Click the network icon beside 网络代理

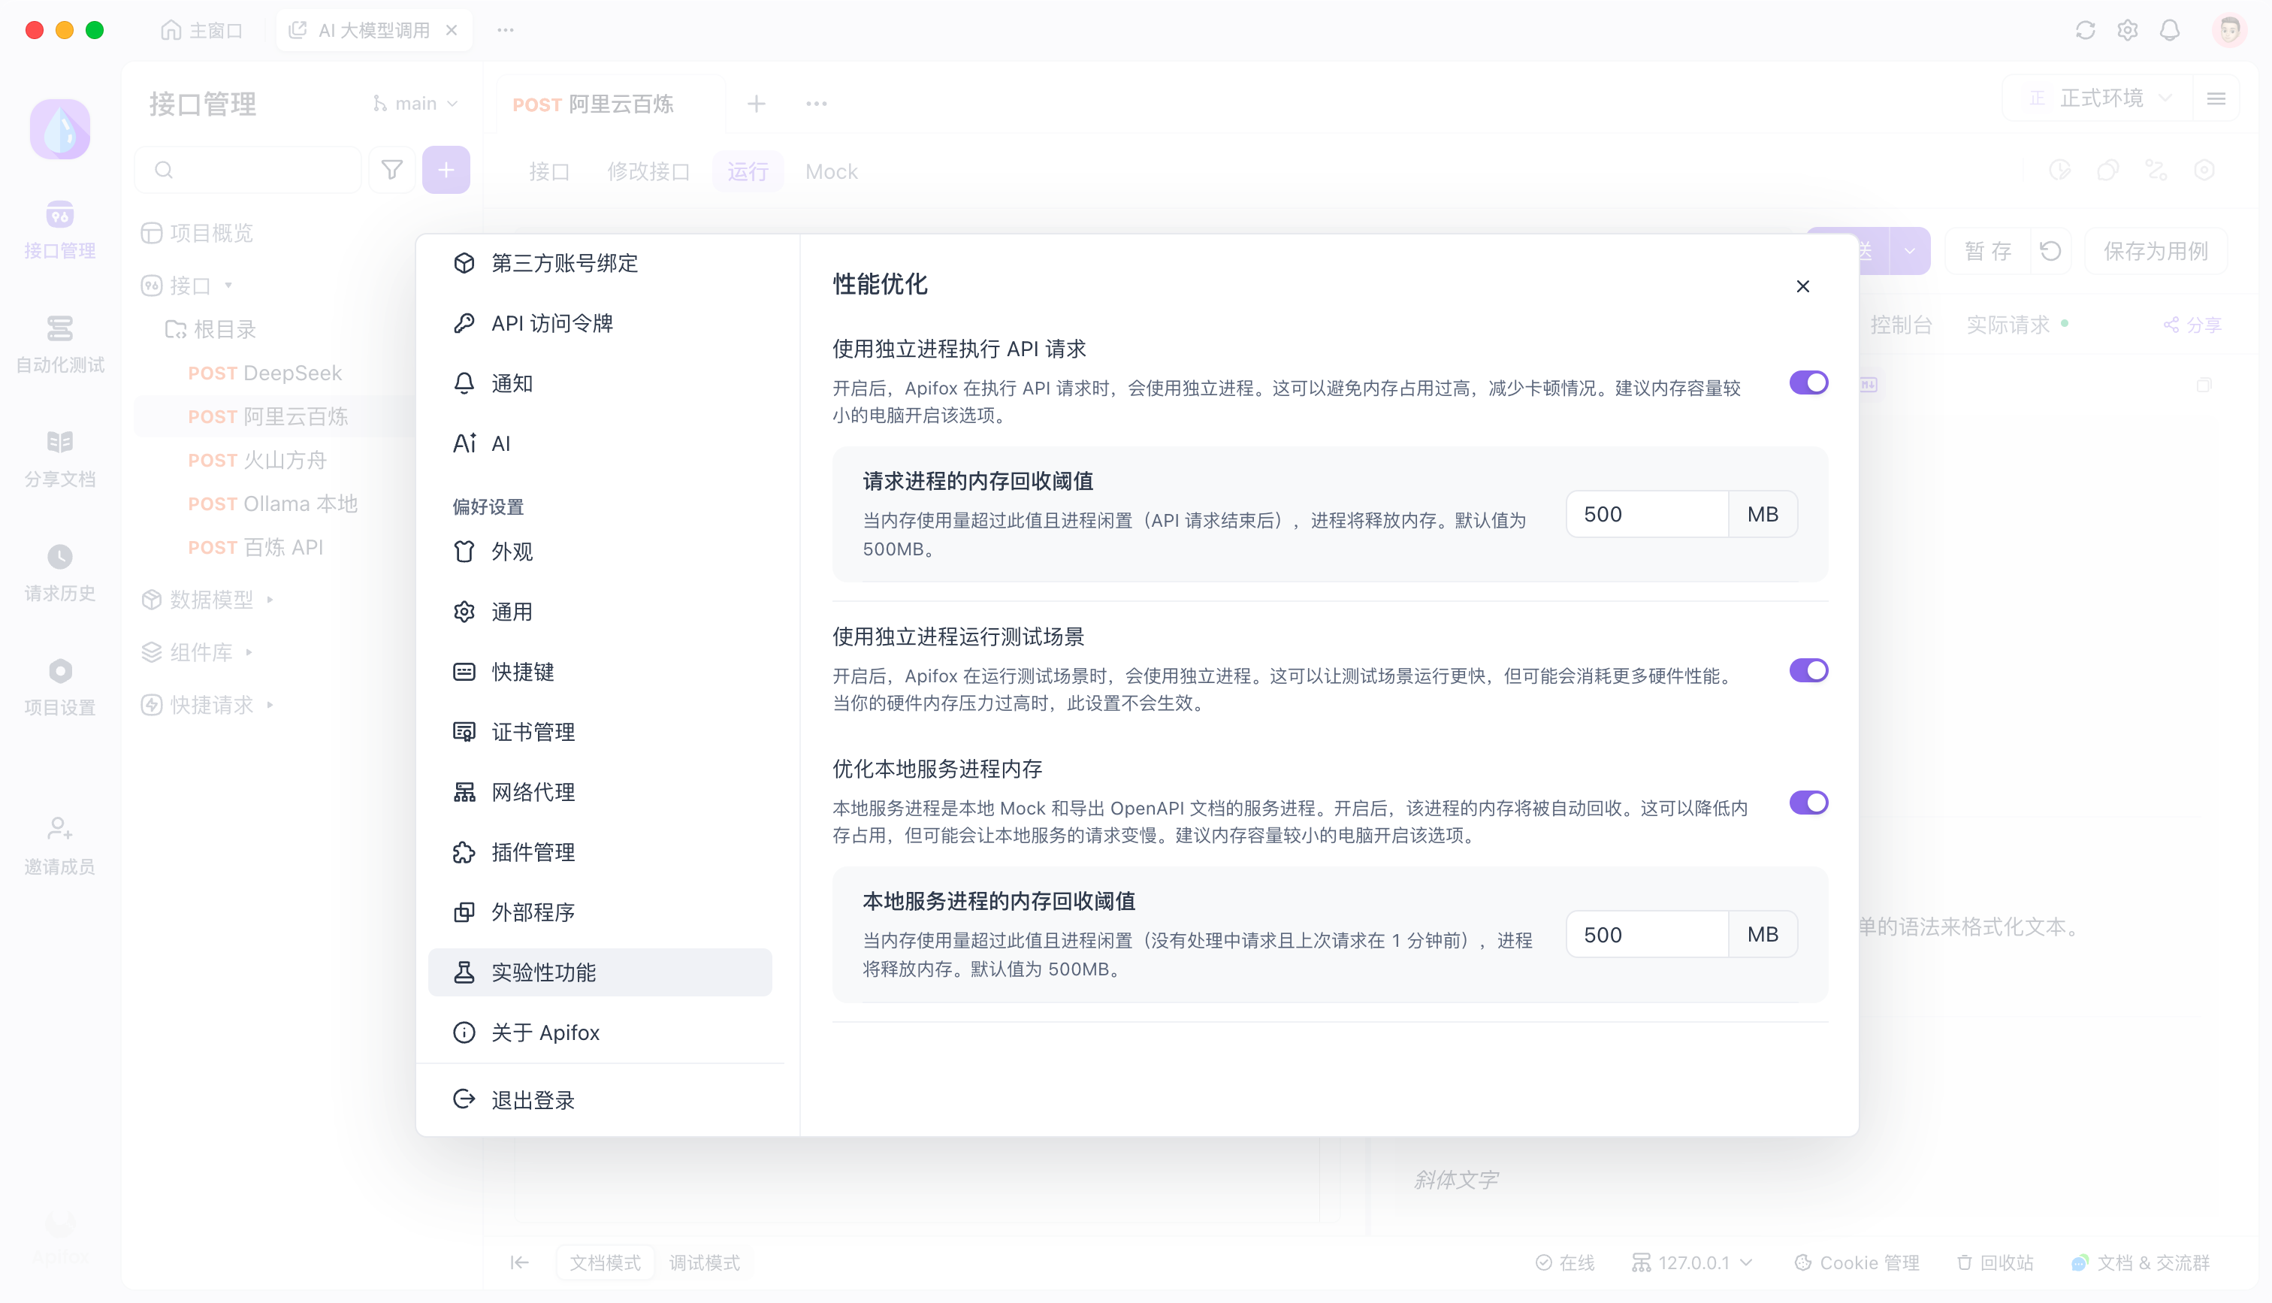click(464, 792)
